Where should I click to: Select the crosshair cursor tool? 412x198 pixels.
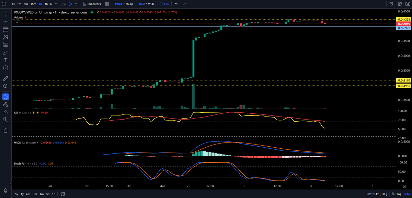(5, 14)
